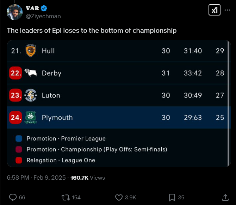236x205 pixels.
Task: Click the blue Promotion Premier League swatch
Action: [19, 138]
